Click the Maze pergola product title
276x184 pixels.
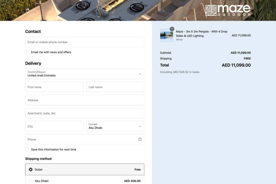(201, 33)
